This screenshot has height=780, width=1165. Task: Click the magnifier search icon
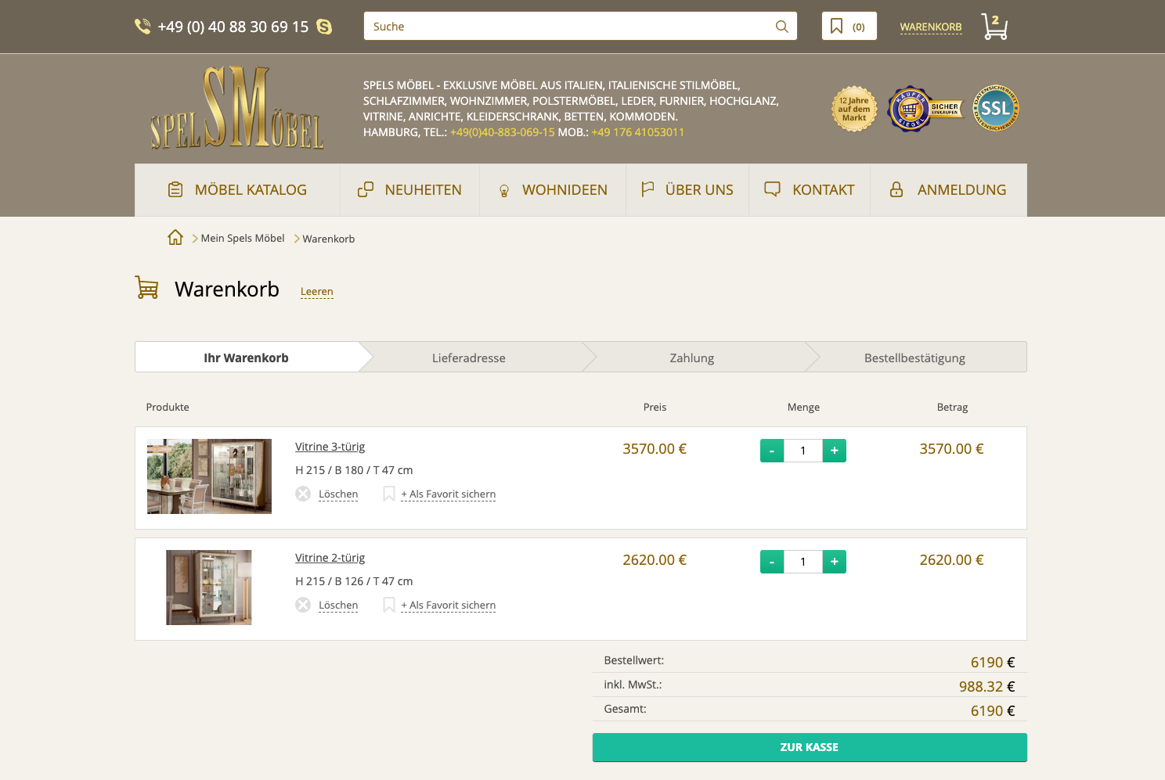781,27
